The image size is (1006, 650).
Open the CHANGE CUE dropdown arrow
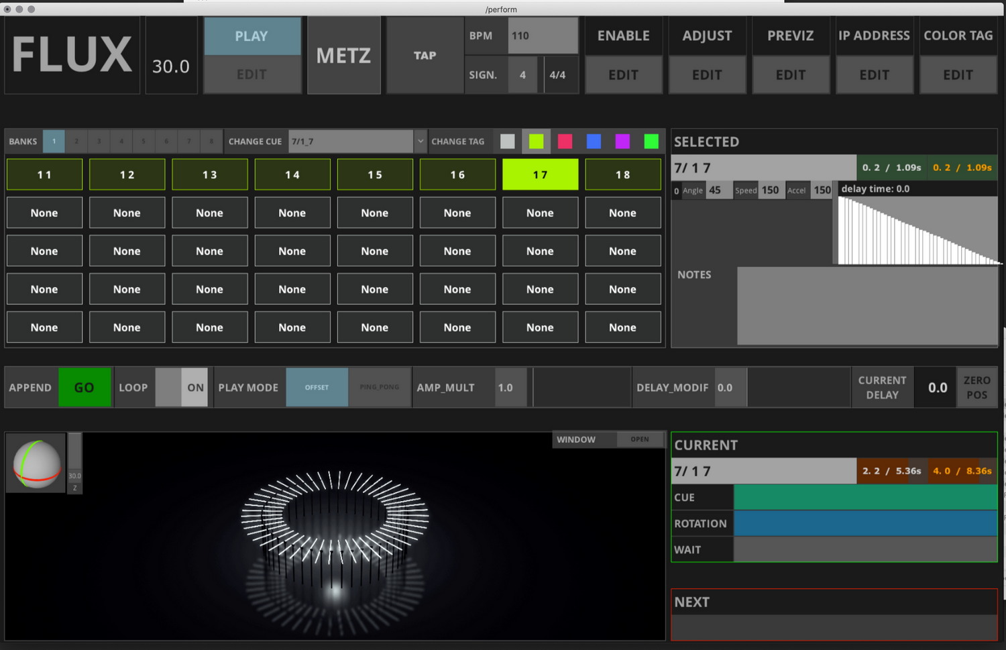tap(421, 142)
